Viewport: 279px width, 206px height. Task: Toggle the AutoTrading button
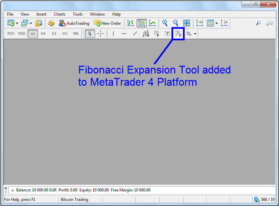pyautogui.click(x=74, y=23)
